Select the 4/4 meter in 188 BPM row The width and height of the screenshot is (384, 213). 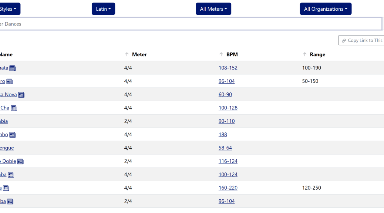click(128, 134)
